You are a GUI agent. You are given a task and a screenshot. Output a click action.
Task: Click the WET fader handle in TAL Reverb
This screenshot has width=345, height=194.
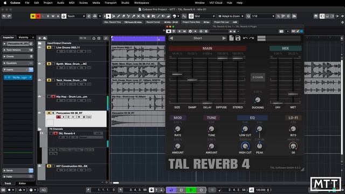tap(293, 94)
